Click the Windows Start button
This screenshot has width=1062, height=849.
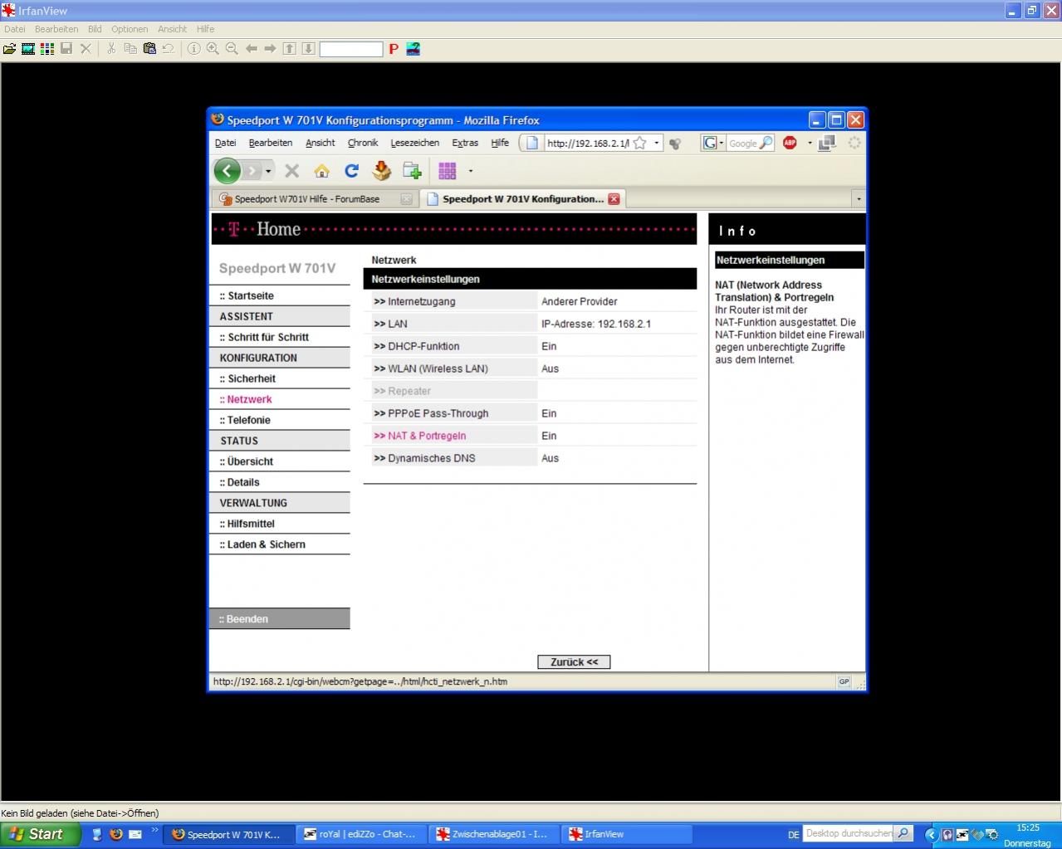point(39,834)
